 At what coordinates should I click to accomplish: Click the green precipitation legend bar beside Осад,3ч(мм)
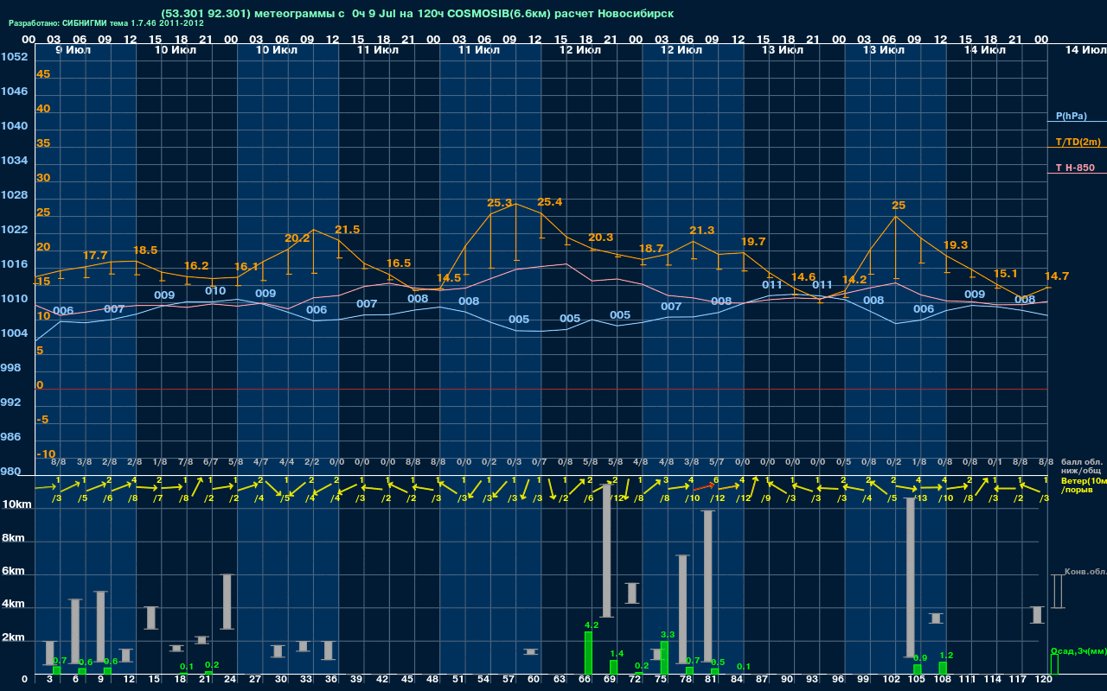[x=1053, y=663]
